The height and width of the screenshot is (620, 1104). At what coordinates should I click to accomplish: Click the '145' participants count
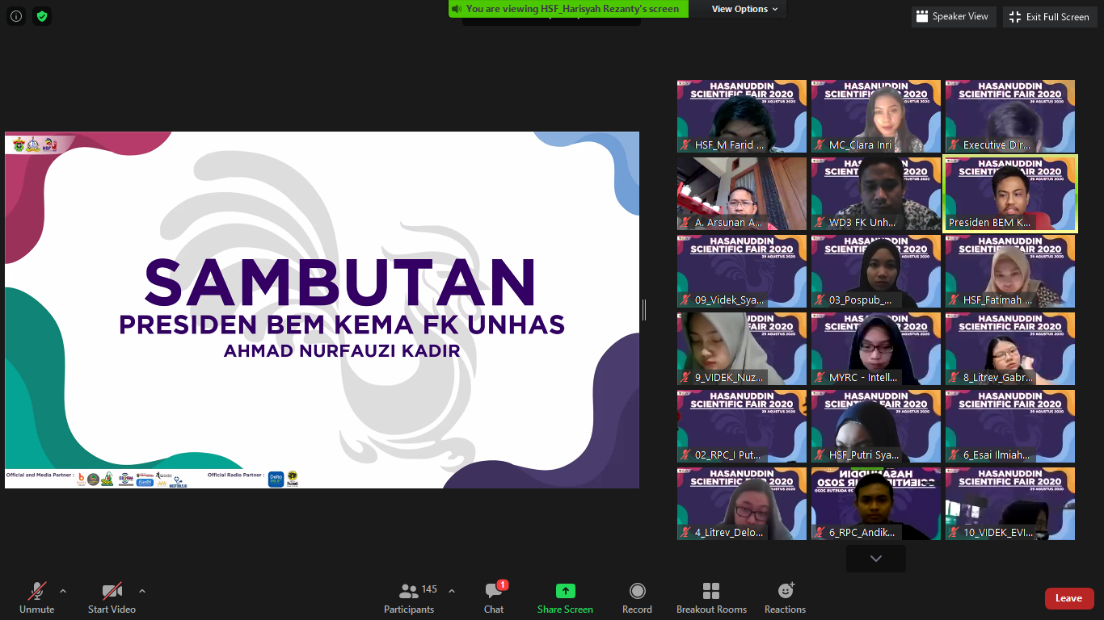(429, 589)
